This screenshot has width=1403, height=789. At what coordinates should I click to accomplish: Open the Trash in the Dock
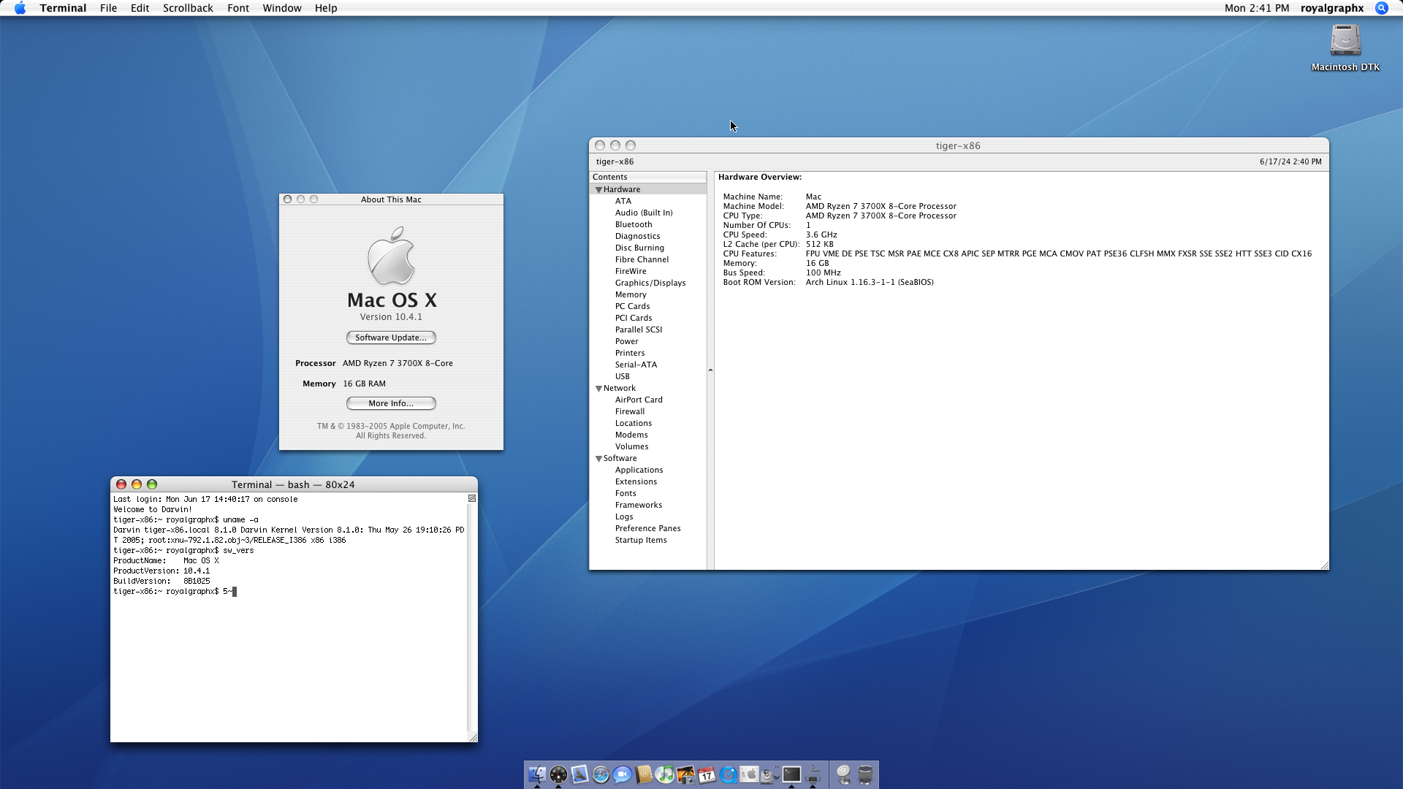(x=865, y=774)
